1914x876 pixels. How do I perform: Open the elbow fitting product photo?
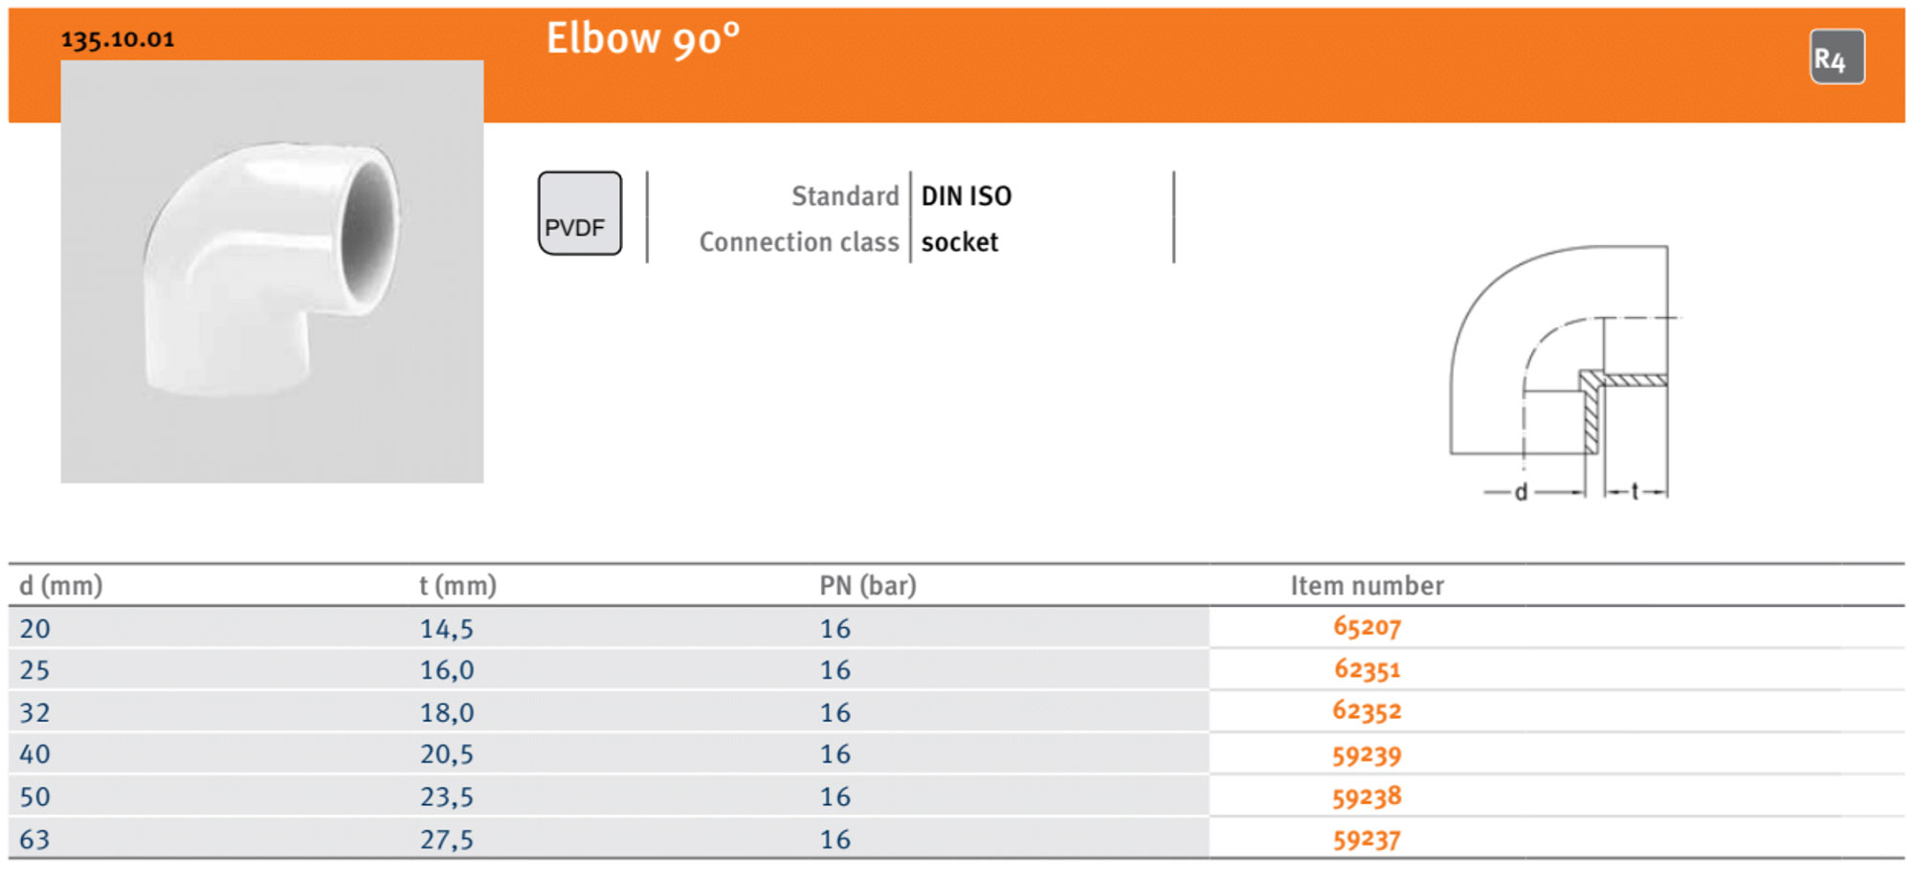(272, 272)
